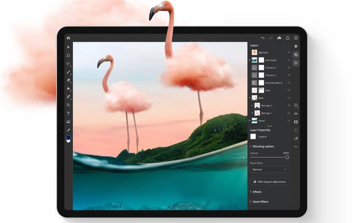Open the Help icon in top bar
Image resolution: width=357 pixels, height=223 pixels.
tap(296, 38)
